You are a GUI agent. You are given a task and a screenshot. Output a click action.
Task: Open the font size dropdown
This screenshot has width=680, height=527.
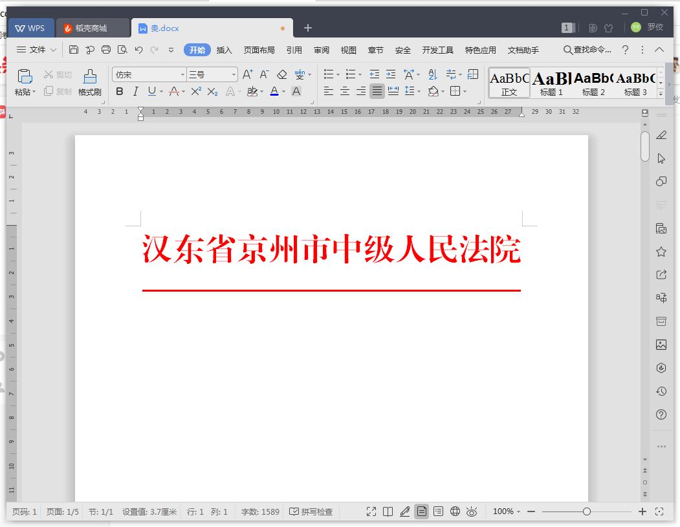pyautogui.click(x=233, y=74)
